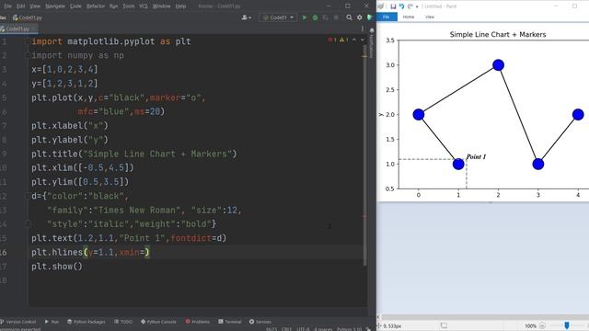Open PyCharm Edit menu

point(20,6)
